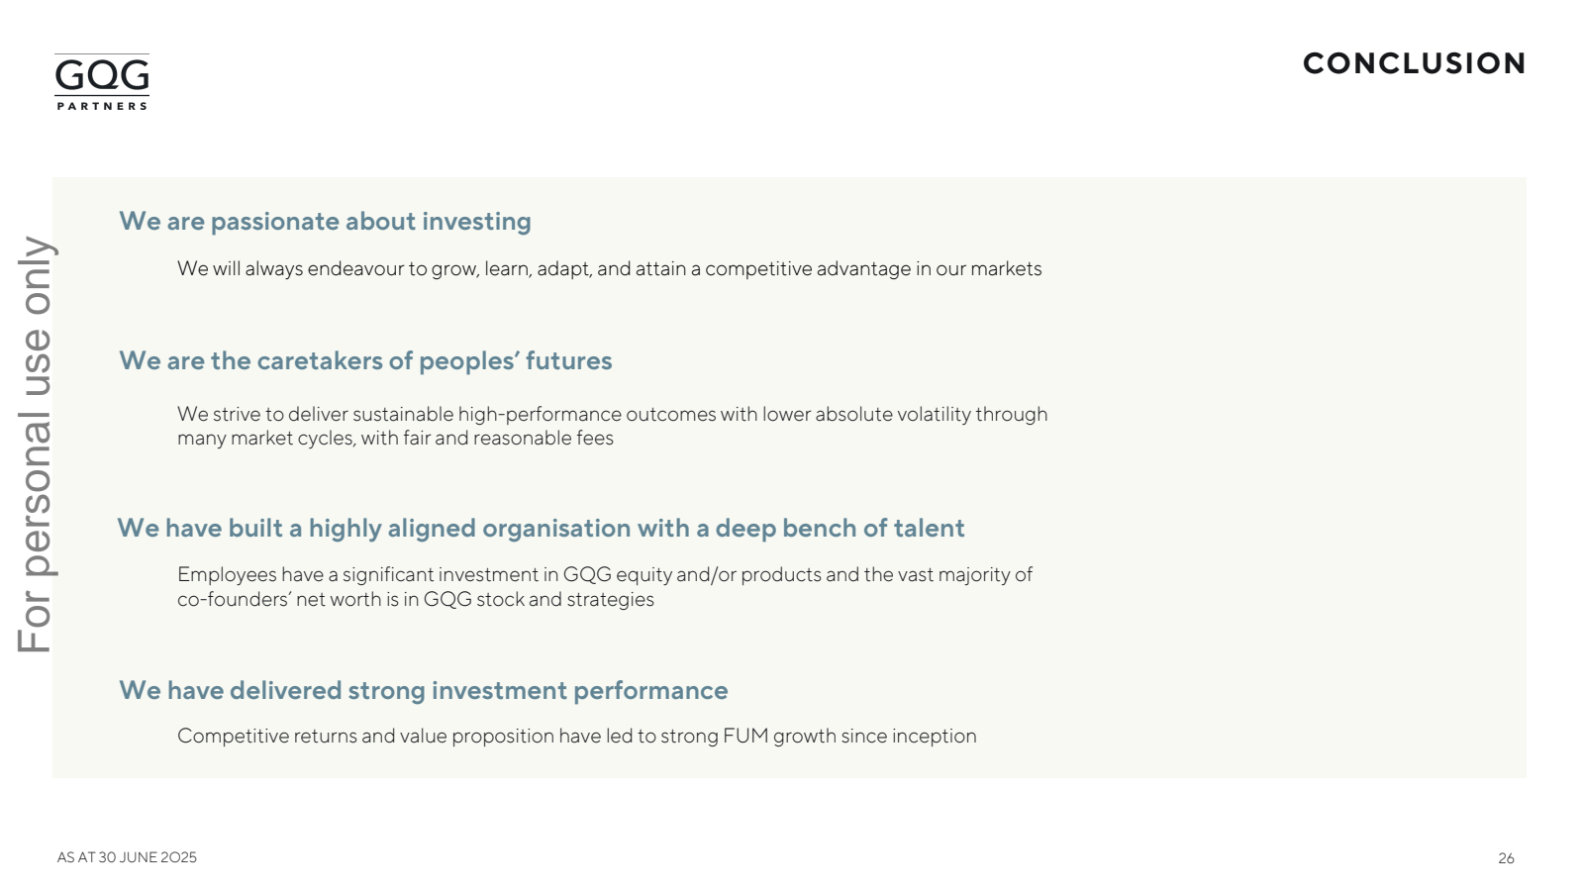Click the 'co-founders' net worth' text line
Screen dimensions: 1584x891
point(416,600)
